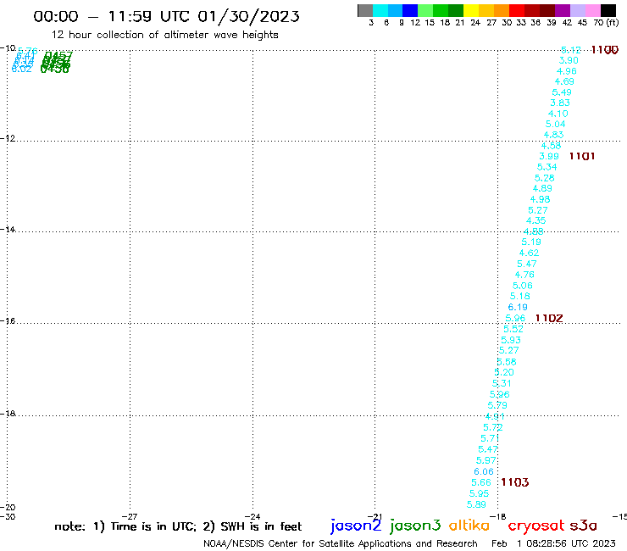Image resolution: width=627 pixels, height=551 pixels.
Task: Click the black swatch labeled 70 (ft)
Action: (x=608, y=10)
